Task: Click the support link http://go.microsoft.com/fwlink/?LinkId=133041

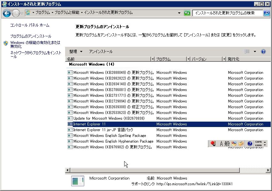Action: [194, 184]
